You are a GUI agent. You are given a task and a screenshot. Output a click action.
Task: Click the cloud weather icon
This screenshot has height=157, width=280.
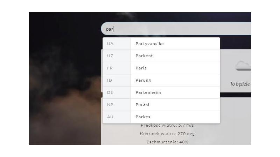tap(243, 66)
